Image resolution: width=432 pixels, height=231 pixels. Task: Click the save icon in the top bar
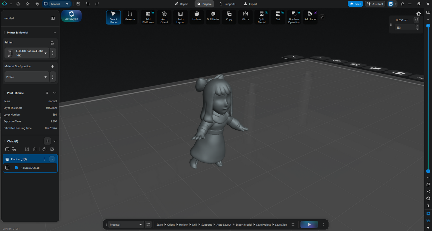pos(78,4)
